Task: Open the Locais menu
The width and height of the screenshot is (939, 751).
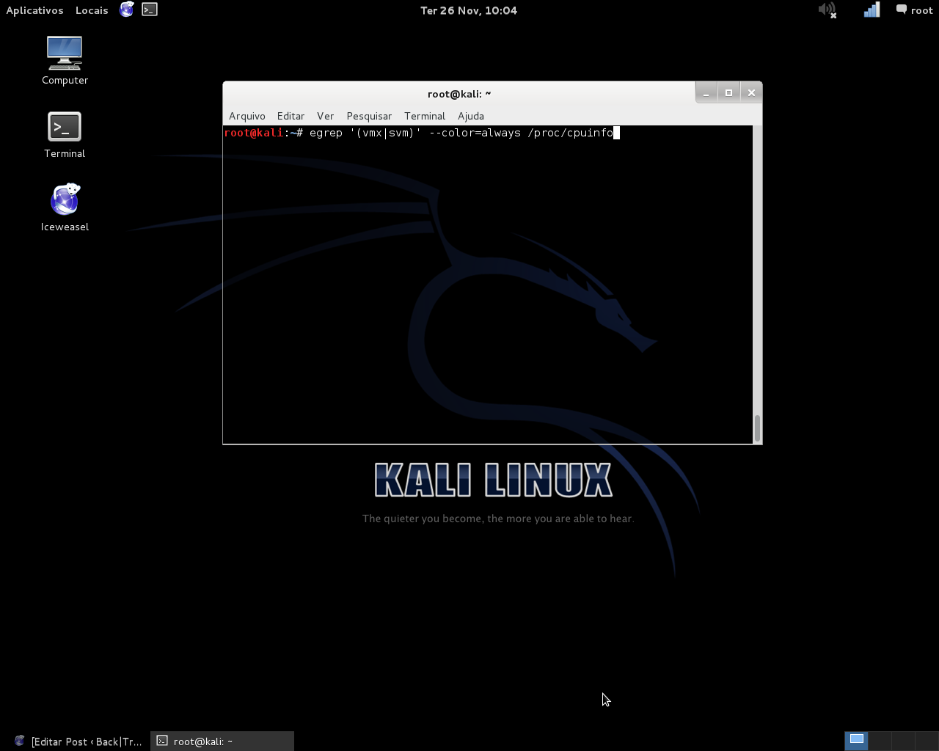Action: pos(92,10)
